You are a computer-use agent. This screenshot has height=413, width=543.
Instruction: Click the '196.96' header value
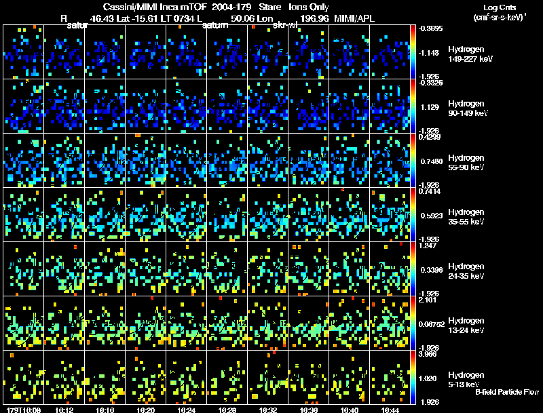[314, 18]
